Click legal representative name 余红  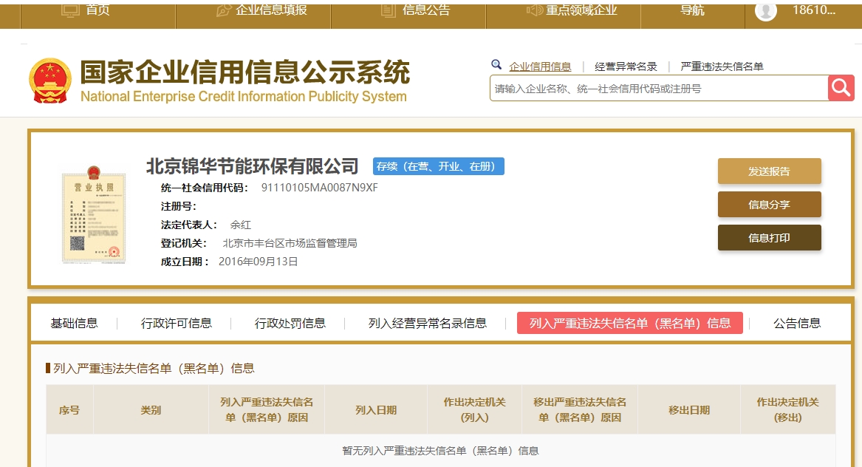click(x=240, y=225)
